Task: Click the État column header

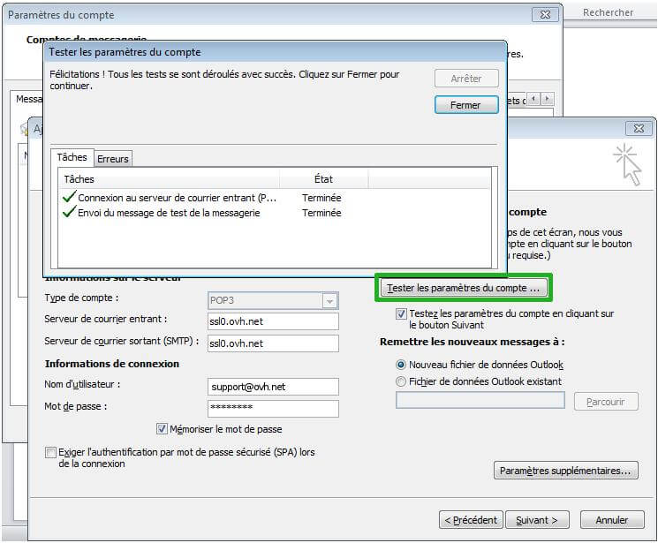Action: click(x=323, y=179)
